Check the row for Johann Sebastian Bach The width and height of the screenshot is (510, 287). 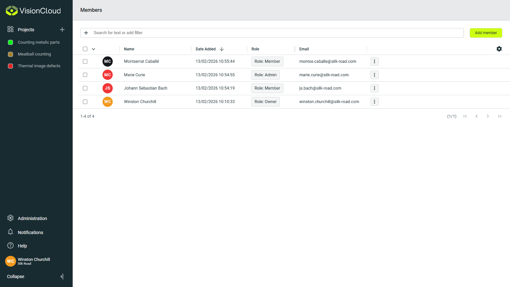[85, 88]
